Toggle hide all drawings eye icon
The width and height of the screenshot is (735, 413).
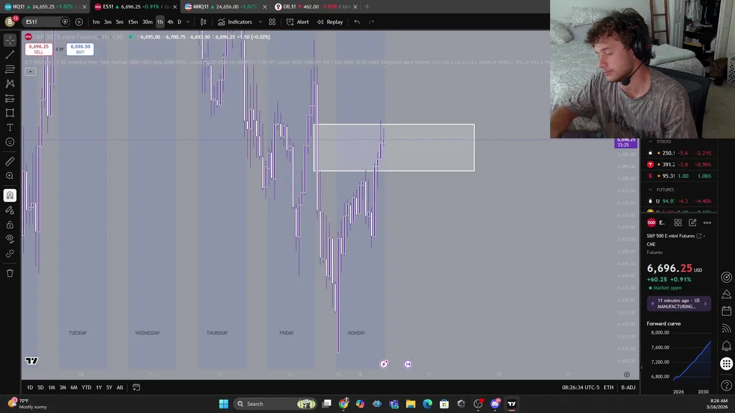[10, 239]
